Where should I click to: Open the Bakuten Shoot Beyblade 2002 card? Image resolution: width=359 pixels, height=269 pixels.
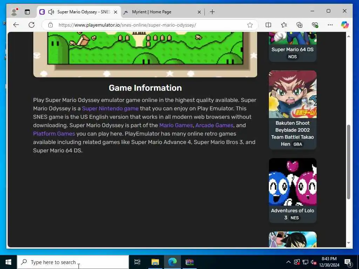(x=293, y=110)
